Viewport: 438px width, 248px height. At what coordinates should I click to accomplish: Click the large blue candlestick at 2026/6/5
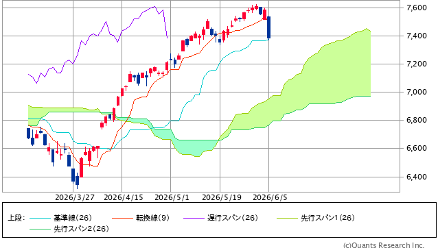click(268, 27)
